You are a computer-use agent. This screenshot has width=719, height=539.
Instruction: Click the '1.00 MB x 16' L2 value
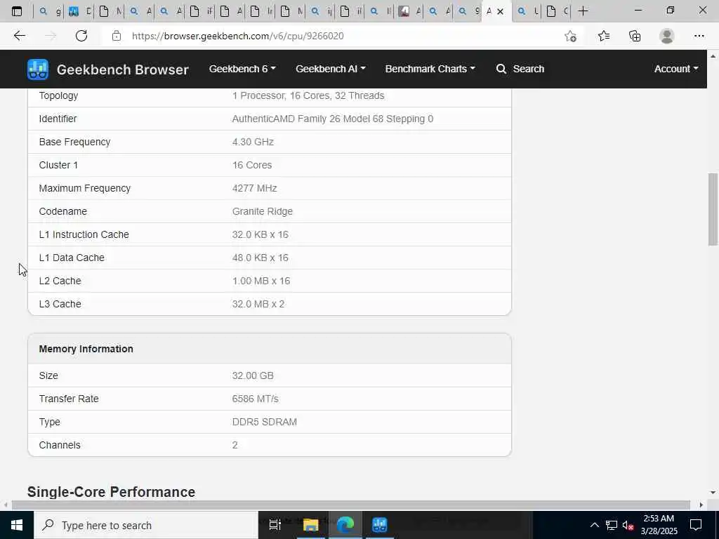(x=261, y=281)
